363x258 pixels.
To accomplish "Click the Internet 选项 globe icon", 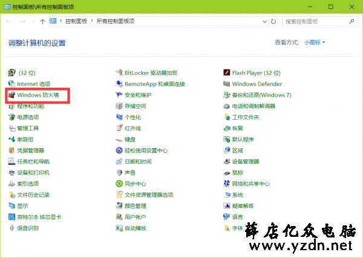I will coord(11,84).
